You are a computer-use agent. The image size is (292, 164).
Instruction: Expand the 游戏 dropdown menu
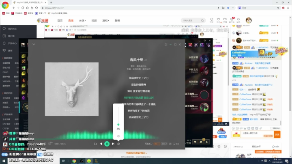tap(105, 20)
